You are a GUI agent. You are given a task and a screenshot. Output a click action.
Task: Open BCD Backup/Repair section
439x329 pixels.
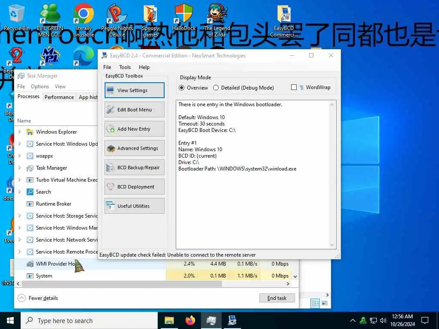[134, 167]
